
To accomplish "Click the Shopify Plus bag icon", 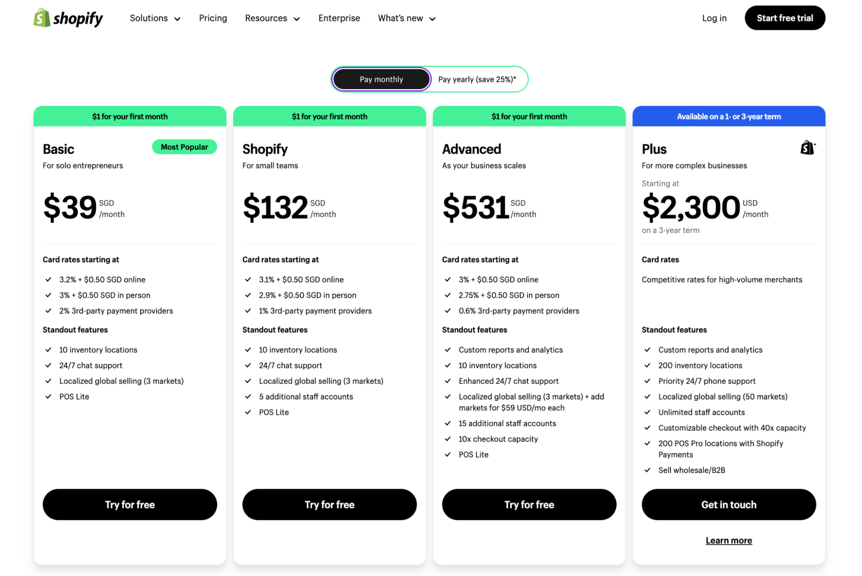I will pyautogui.click(x=807, y=148).
